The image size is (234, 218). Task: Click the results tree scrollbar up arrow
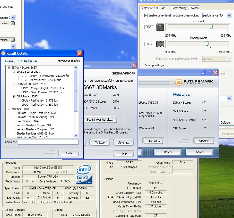76,68
